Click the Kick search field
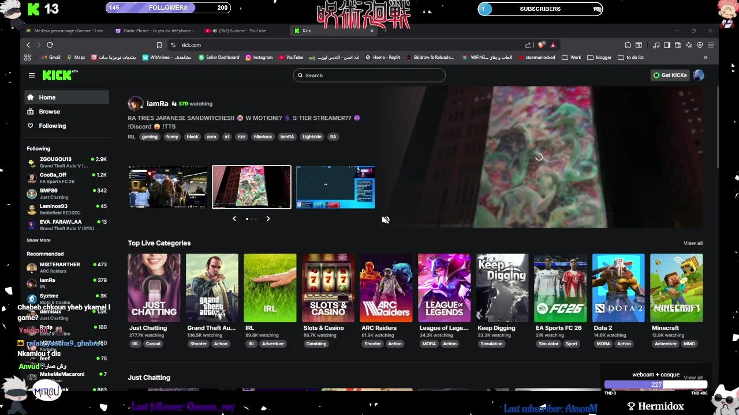This screenshot has height=415, width=739. point(369,76)
